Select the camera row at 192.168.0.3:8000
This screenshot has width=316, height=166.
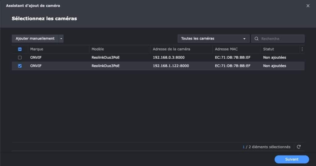point(168,57)
